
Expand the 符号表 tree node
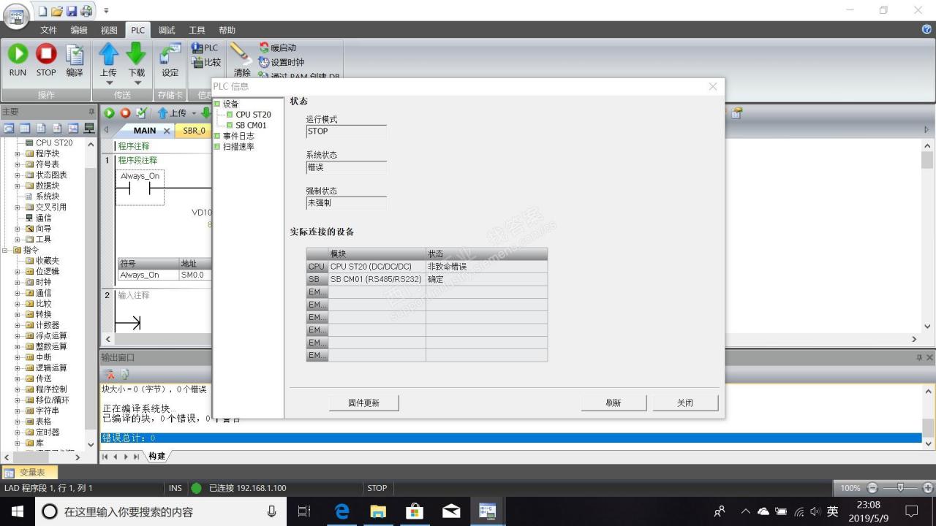(18, 164)
